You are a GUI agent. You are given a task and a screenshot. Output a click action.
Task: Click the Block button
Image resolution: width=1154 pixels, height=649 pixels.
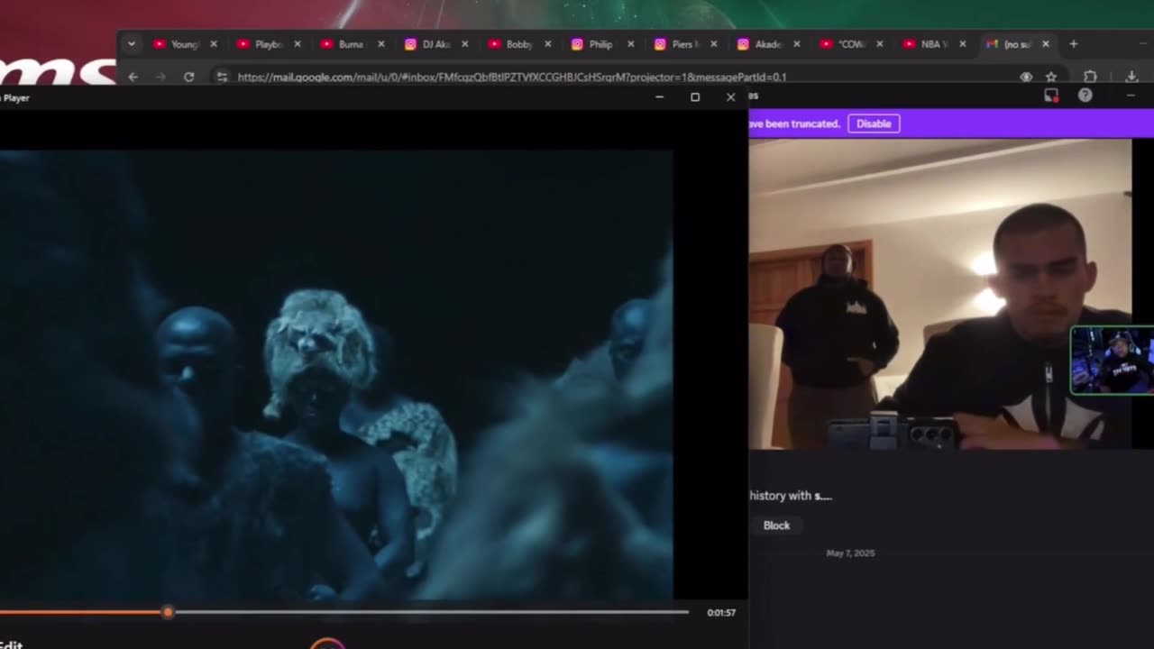tap(776, 526)
